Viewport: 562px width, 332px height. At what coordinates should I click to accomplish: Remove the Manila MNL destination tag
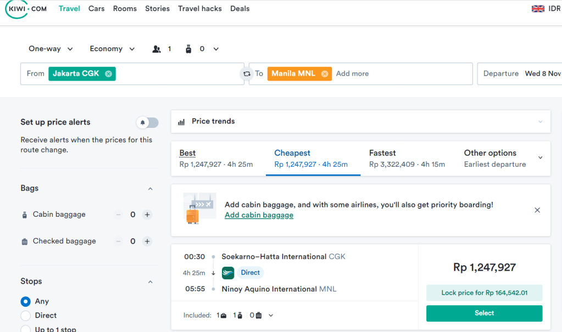pyautogui.click(x=325, y=74)
